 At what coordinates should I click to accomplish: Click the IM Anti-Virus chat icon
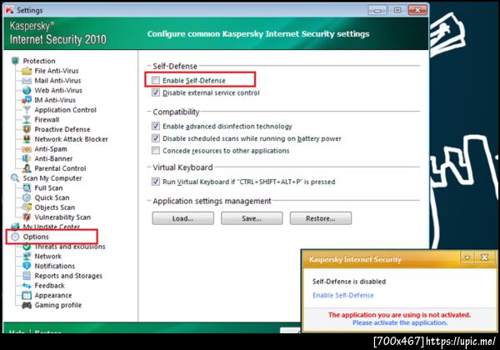tap(27, 100)
